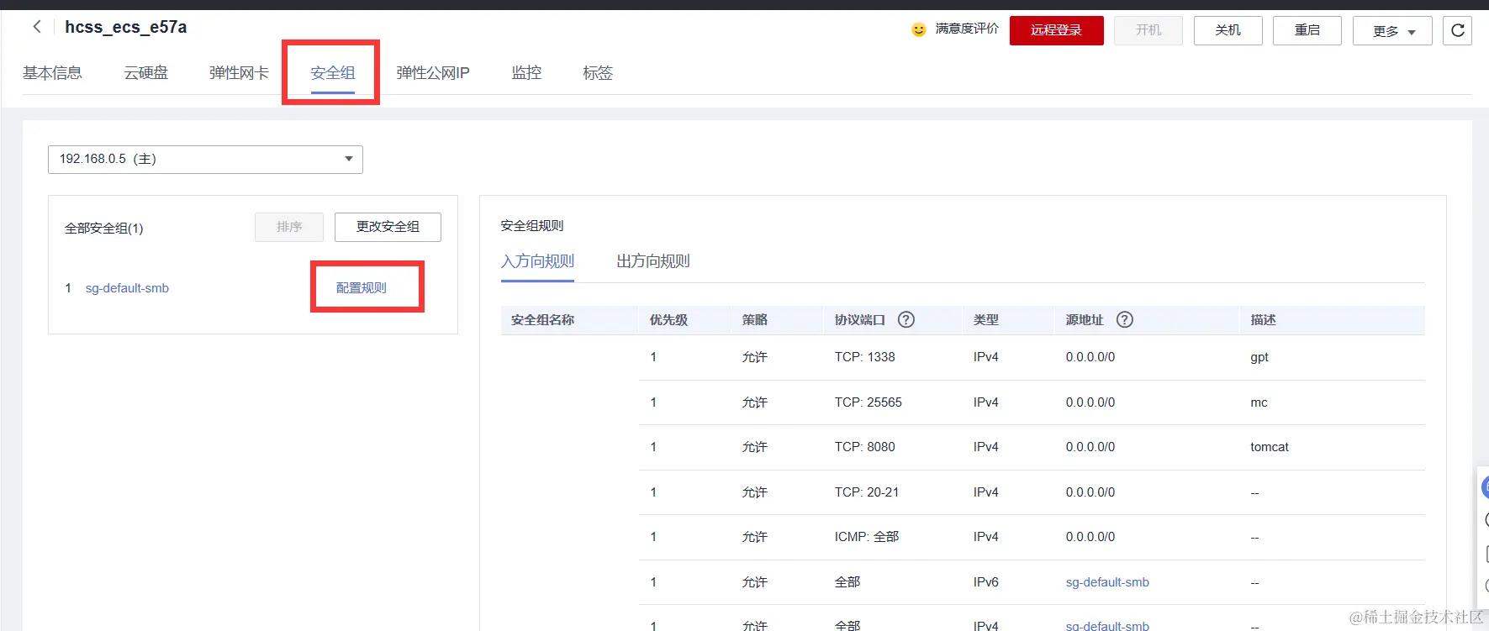Click the 安全组名称 column header
Image resolution: width=1489 pixels, height=631 pixels.
[x=542, y=320]
